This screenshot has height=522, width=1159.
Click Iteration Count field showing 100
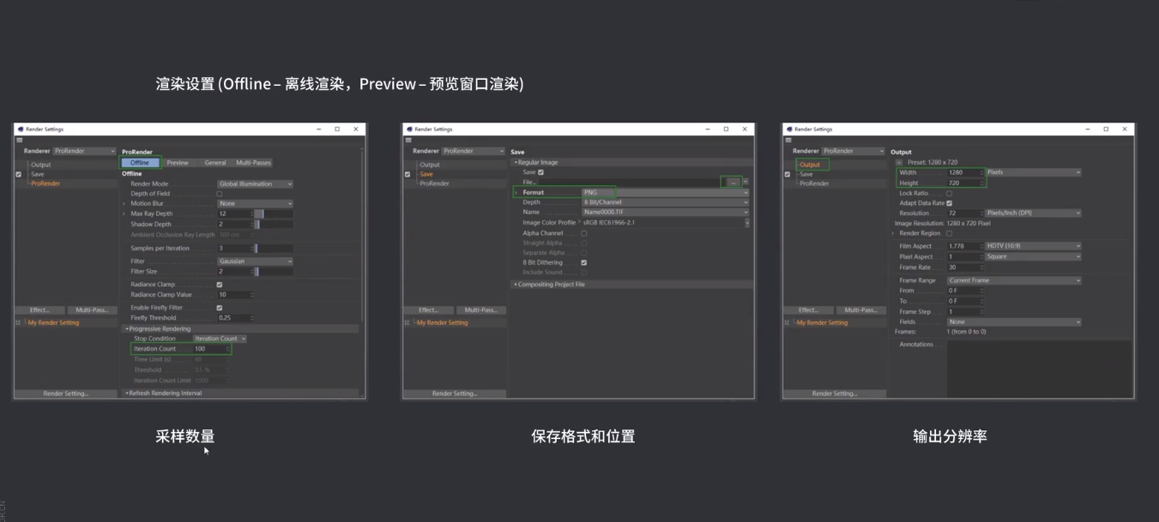(209, 349)
